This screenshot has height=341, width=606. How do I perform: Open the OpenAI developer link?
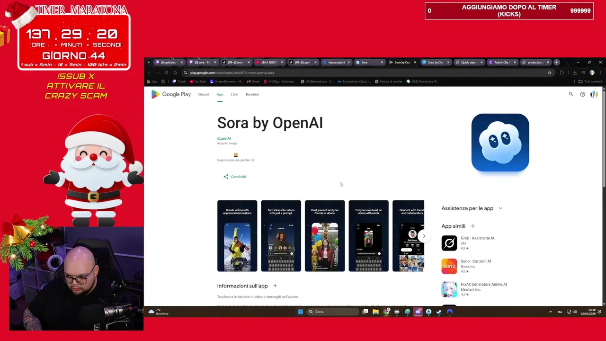pos(224,138)
